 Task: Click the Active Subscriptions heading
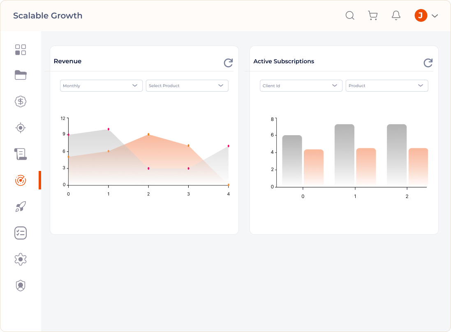click(x=284, y=61)
